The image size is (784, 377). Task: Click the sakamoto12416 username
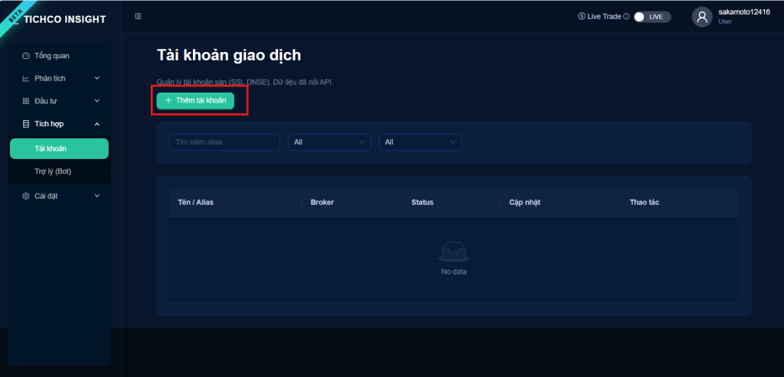pyautogui.click(x=743, y=12)
